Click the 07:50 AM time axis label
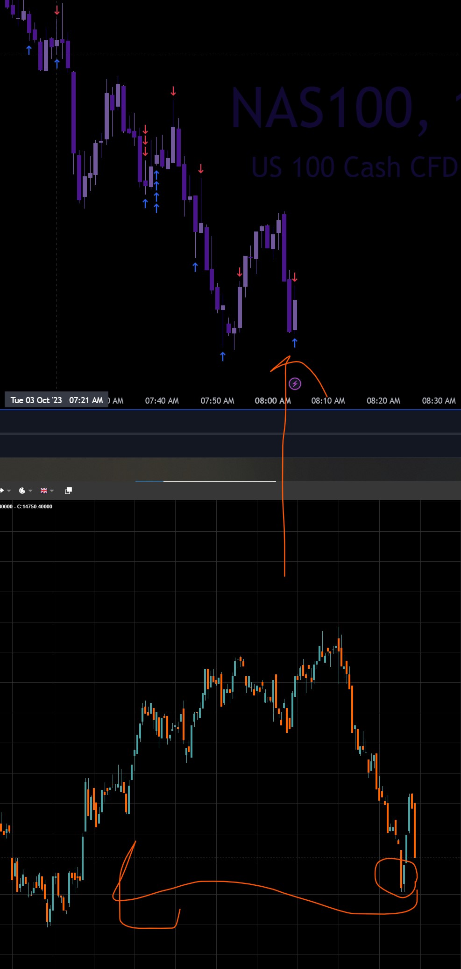 point(217,401)
